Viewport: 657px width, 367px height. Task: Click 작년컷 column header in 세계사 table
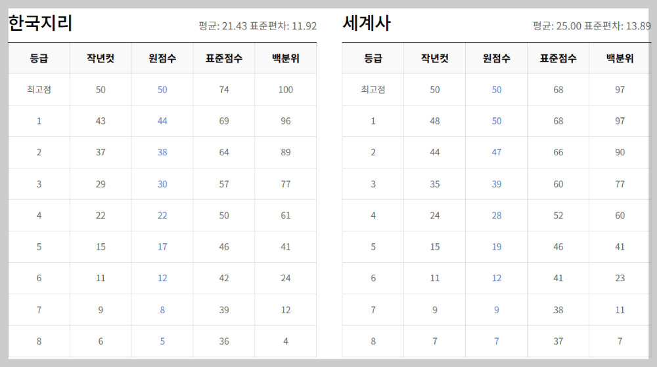tap(435, 58)
